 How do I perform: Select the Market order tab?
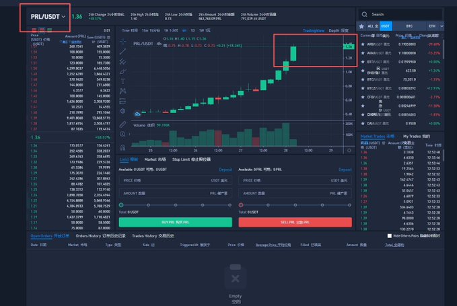tap(155, 159)
